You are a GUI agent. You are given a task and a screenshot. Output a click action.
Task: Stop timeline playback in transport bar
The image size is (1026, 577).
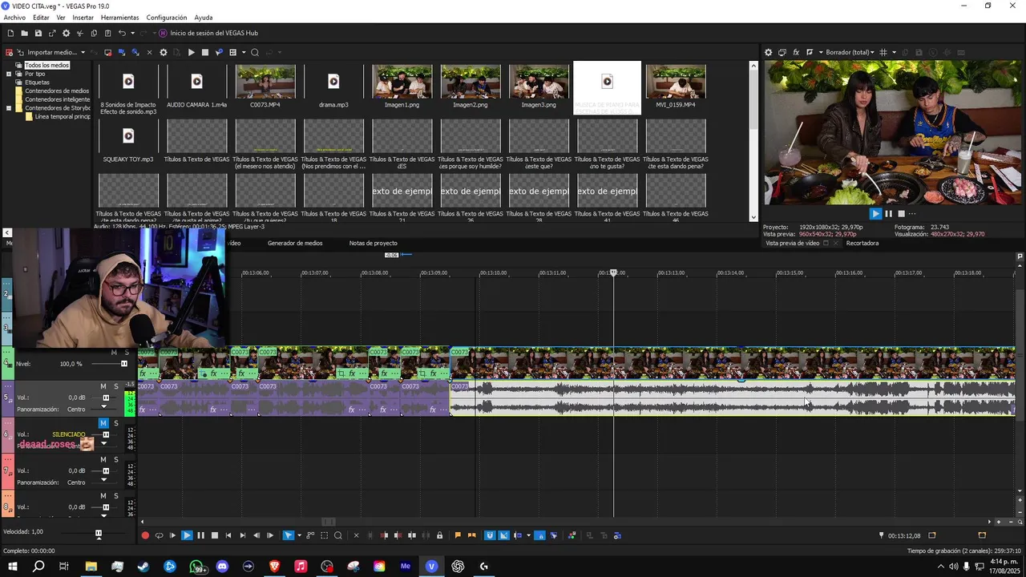coord(214,535)
